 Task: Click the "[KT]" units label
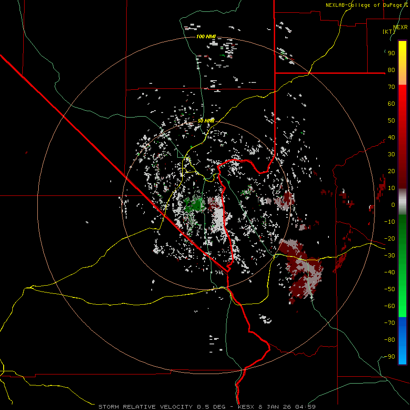(x=389, y=31)
